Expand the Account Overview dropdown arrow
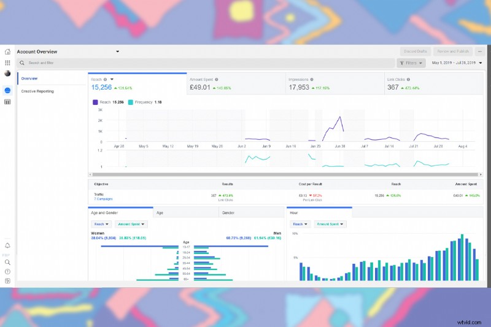Screen dimensions: 491x327 pos(117,52)
